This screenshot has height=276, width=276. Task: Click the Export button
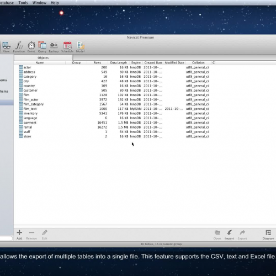(242, 235)
